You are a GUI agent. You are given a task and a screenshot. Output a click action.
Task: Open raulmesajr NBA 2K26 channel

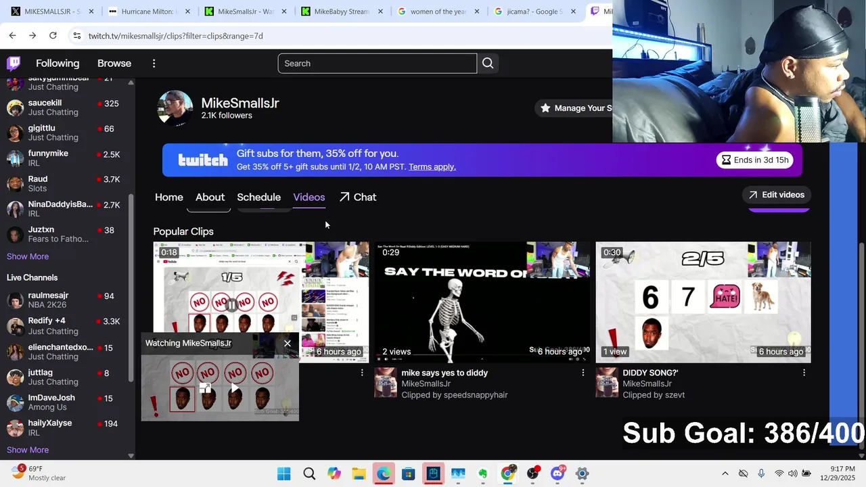point(64,300)
